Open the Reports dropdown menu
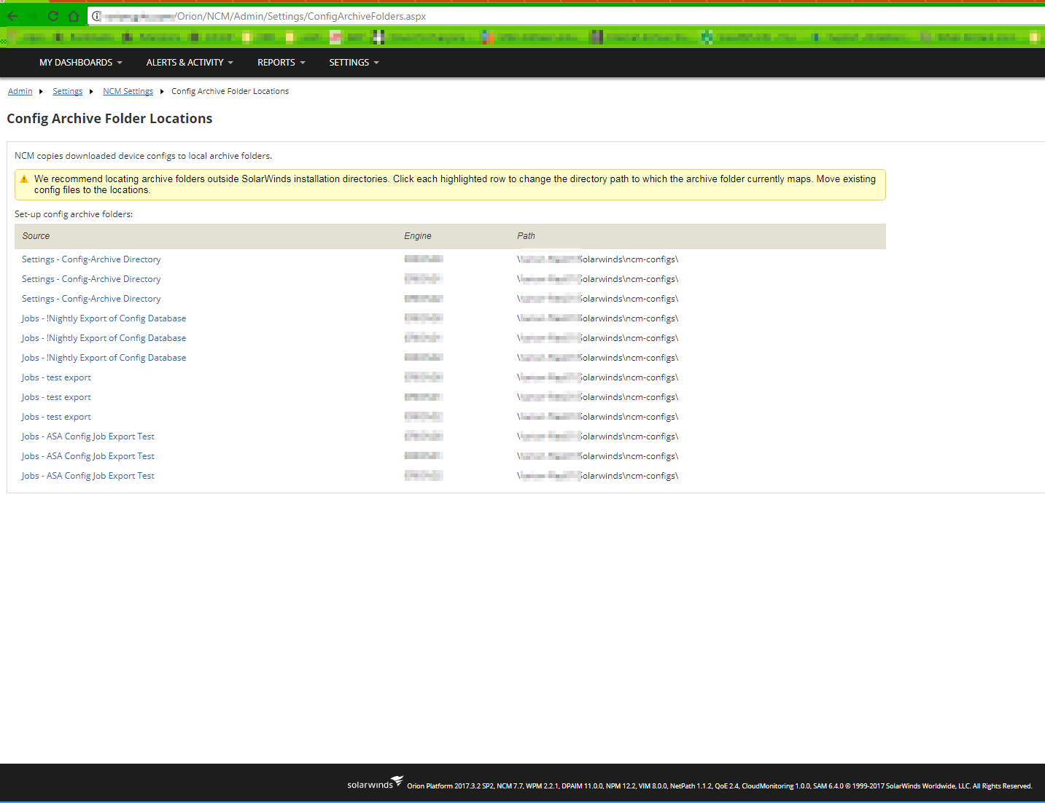1045x803 pixels. (x=281, y=63)
